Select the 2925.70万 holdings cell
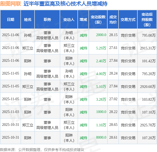157x152 pixels. (x=148, y=125)
